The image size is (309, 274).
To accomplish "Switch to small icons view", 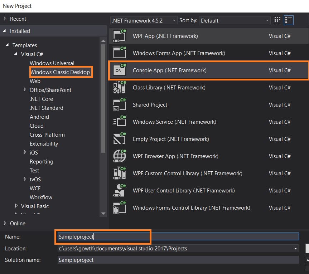I will [x=277, y=20].
